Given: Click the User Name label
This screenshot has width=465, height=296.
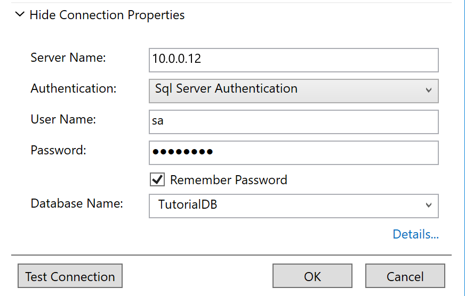Looking at the screenshot, I should [x=63, y=120].
